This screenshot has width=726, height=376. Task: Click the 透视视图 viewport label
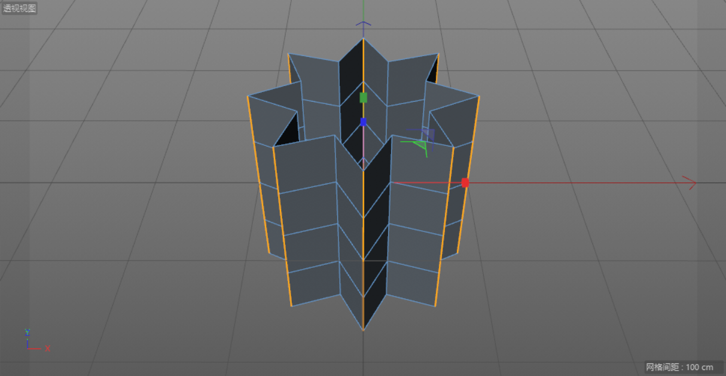pos(20,8)
